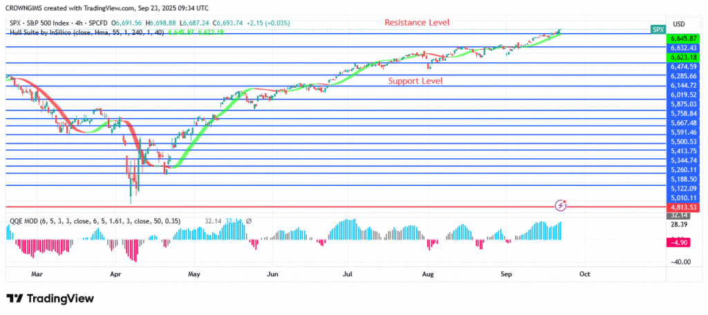Click the red 4,813.53 horizontal support line
The image size is (708, 315).
coord(334,207)
